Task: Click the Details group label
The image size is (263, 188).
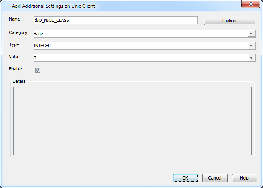Action: 19,81
